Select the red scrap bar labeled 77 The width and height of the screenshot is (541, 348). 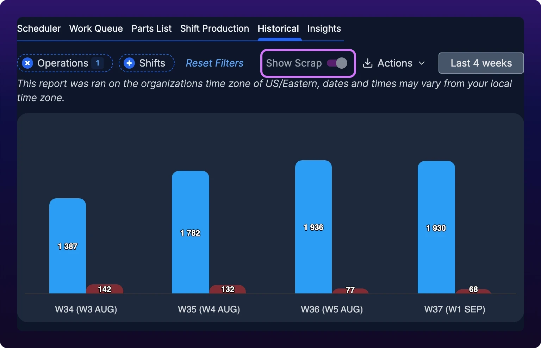[350, 291]
